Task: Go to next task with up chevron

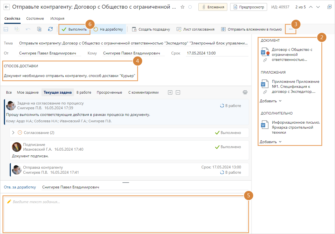Action: [x=311, y=7]
